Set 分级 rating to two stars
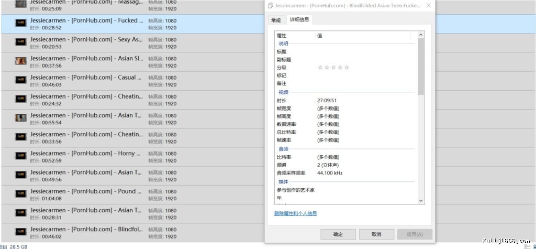This screenshot has width=536, height=249. (327, 68)
